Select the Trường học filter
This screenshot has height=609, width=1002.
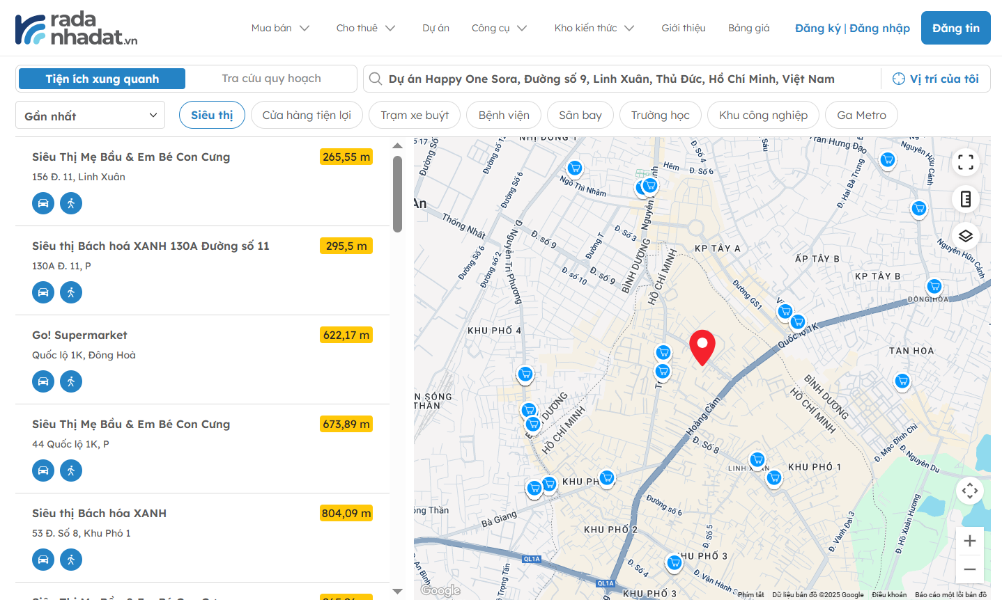(x=661, y=115)
